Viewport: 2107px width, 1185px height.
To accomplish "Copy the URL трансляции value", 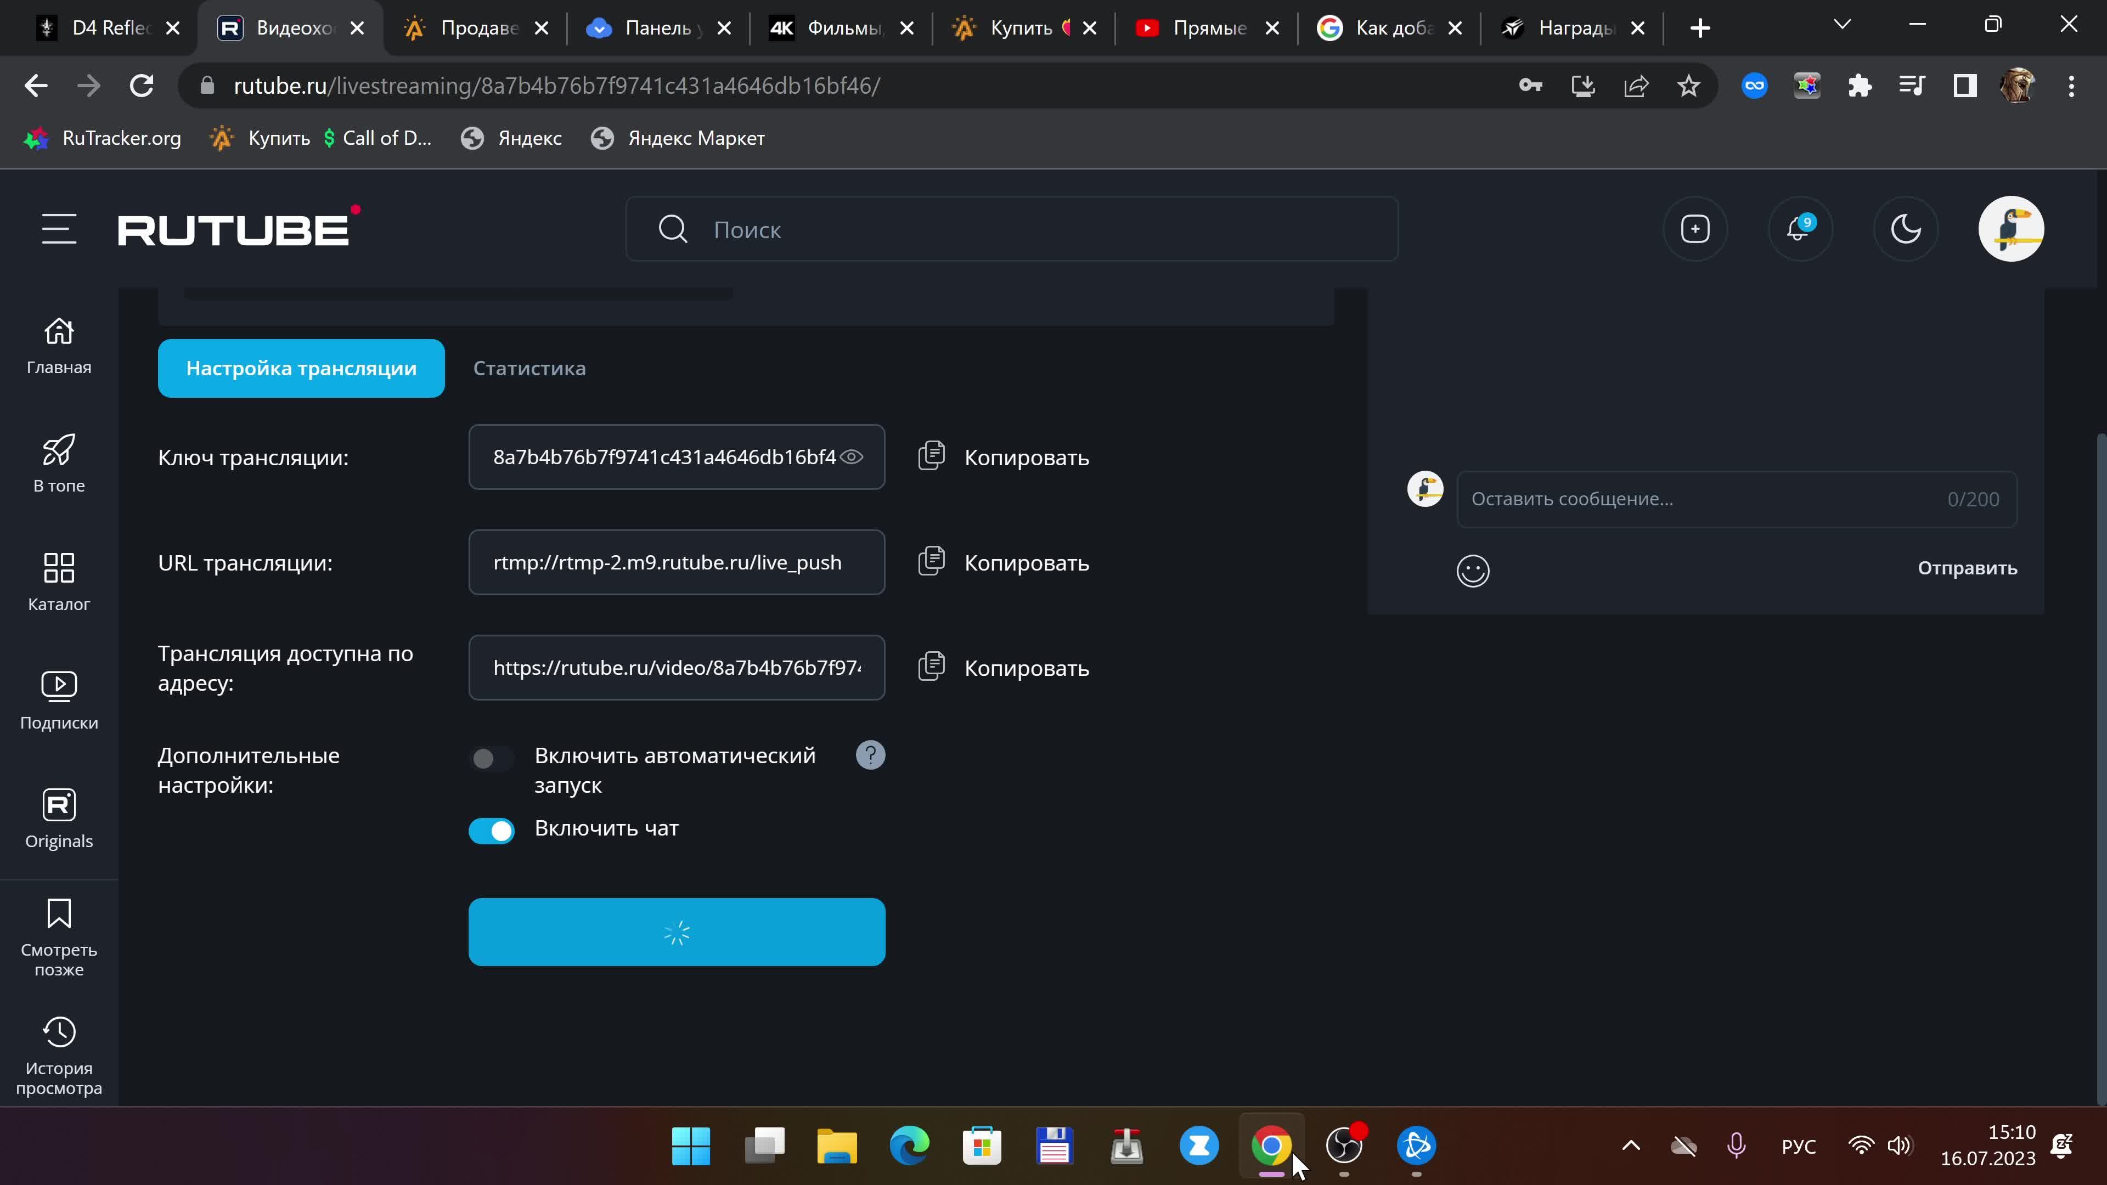I will pos(1004,563).
